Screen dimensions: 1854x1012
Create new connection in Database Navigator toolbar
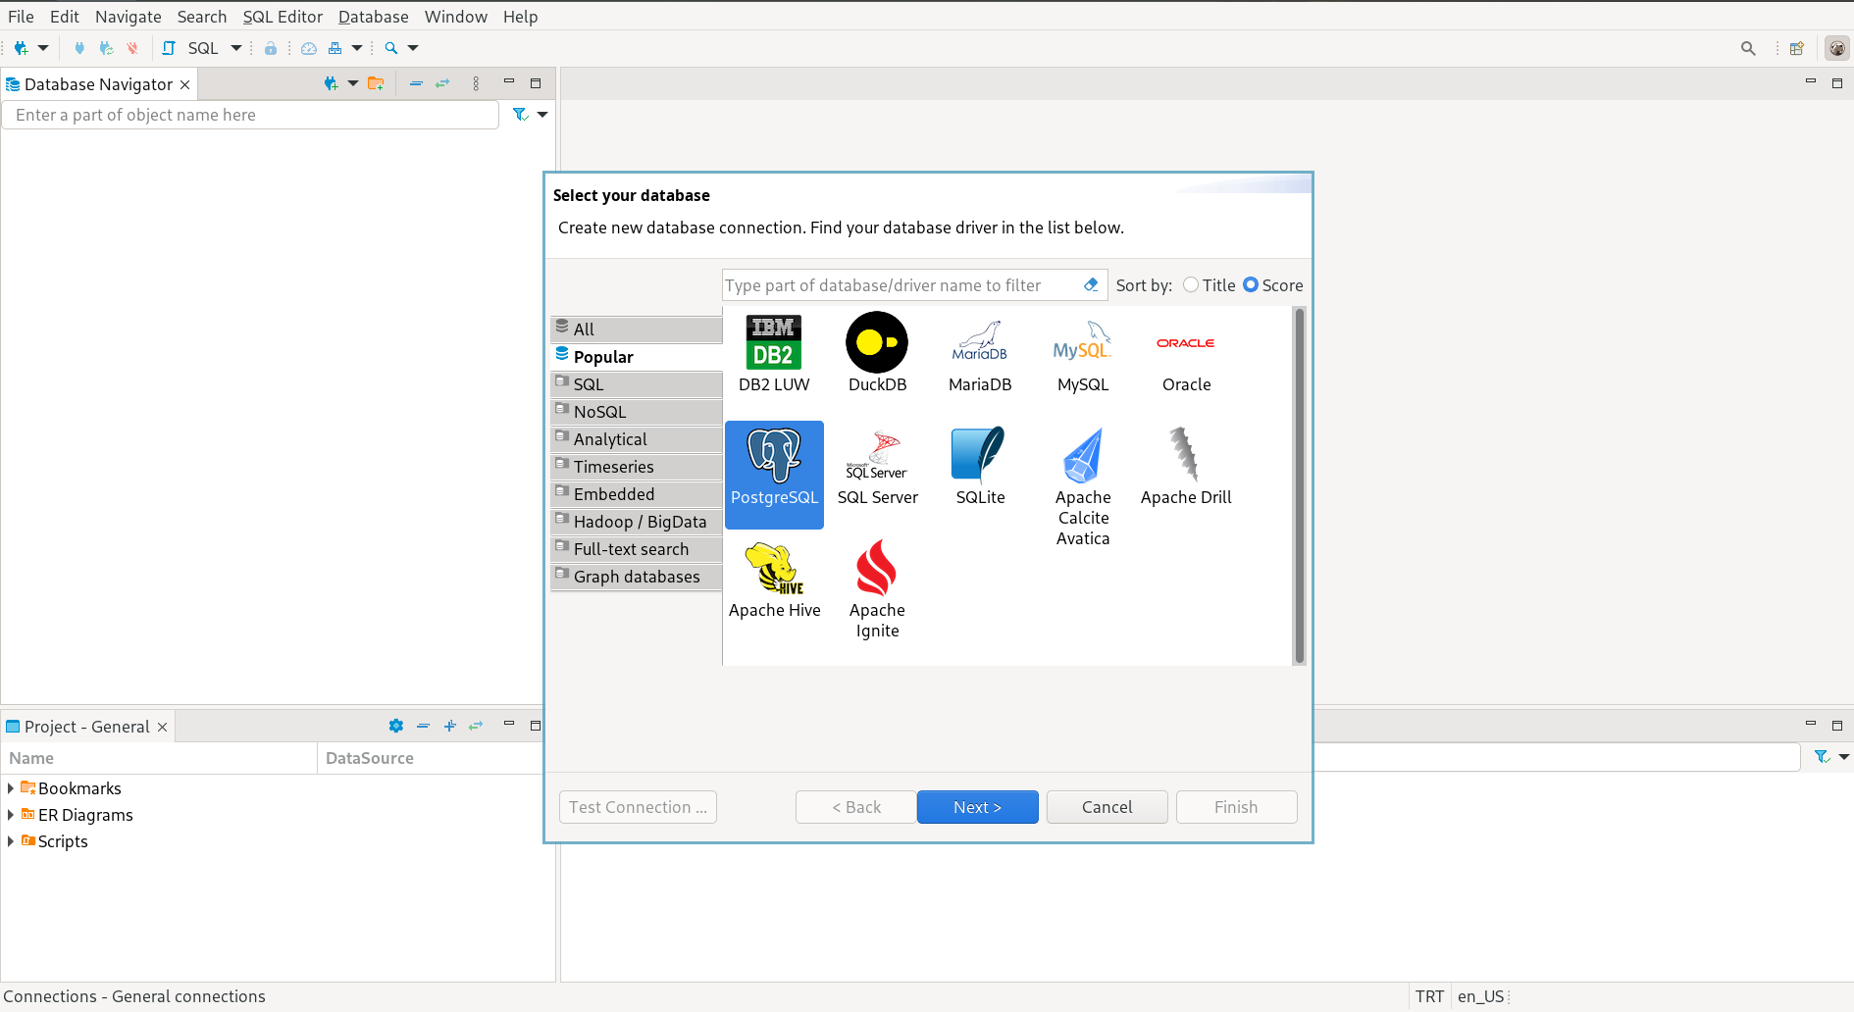[x=332, y=83]
